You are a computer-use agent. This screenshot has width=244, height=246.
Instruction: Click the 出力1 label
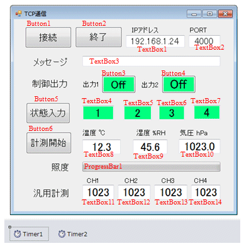click(91, 84)
